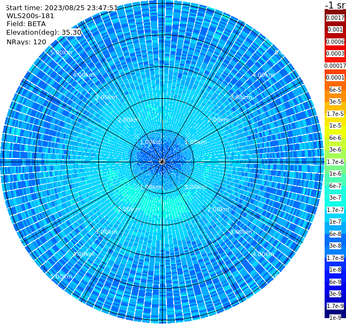The image size is (346, 324).
Task: Click the 5.00km range label in lower-left quadrant
Action: (61, 276)
